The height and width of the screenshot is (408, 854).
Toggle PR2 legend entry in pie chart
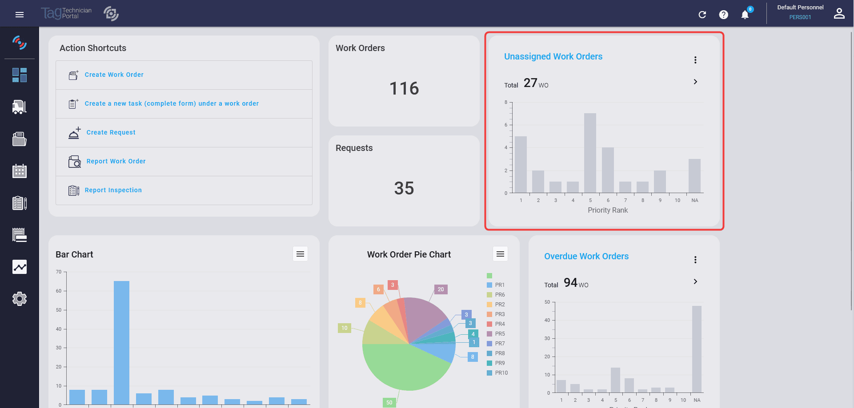(x=496, y=305)
